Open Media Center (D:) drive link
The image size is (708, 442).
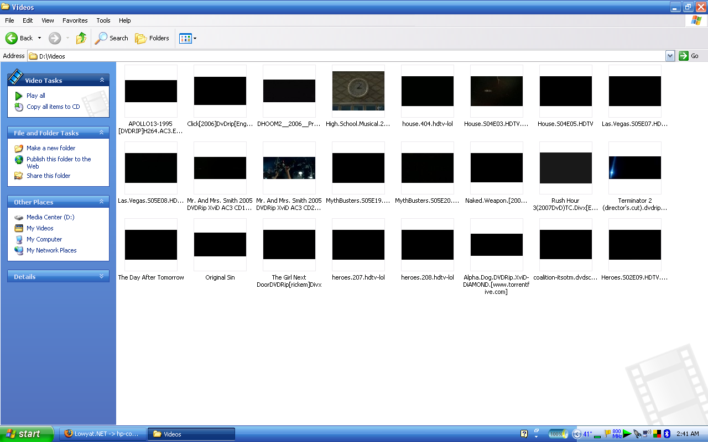coord(50,217)
